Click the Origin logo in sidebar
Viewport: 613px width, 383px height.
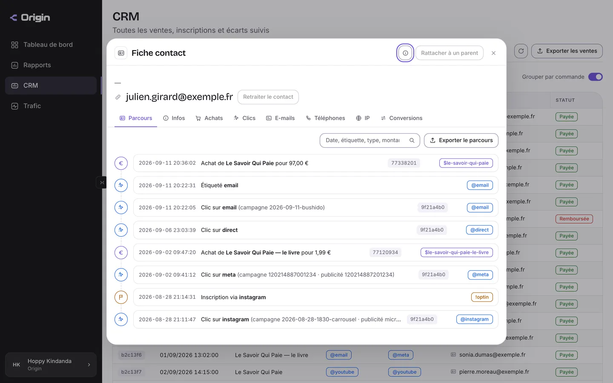pos(30,17)
